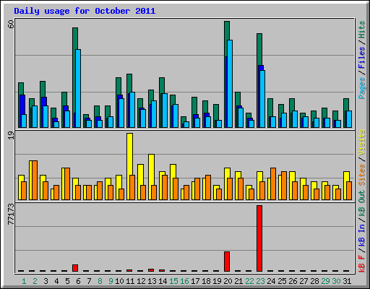Click the day 29 axis label
Image resolution: width=370 pixels, height=289 pixels.
pos(325,281)
